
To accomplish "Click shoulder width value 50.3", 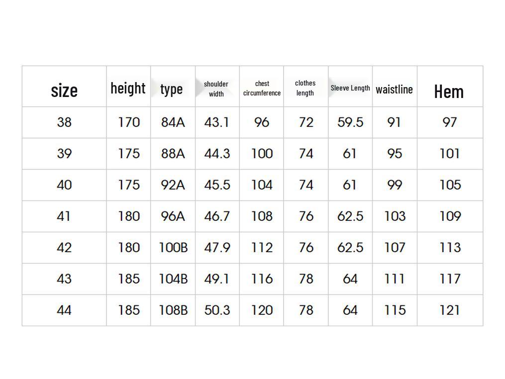I will coord(217,310).
